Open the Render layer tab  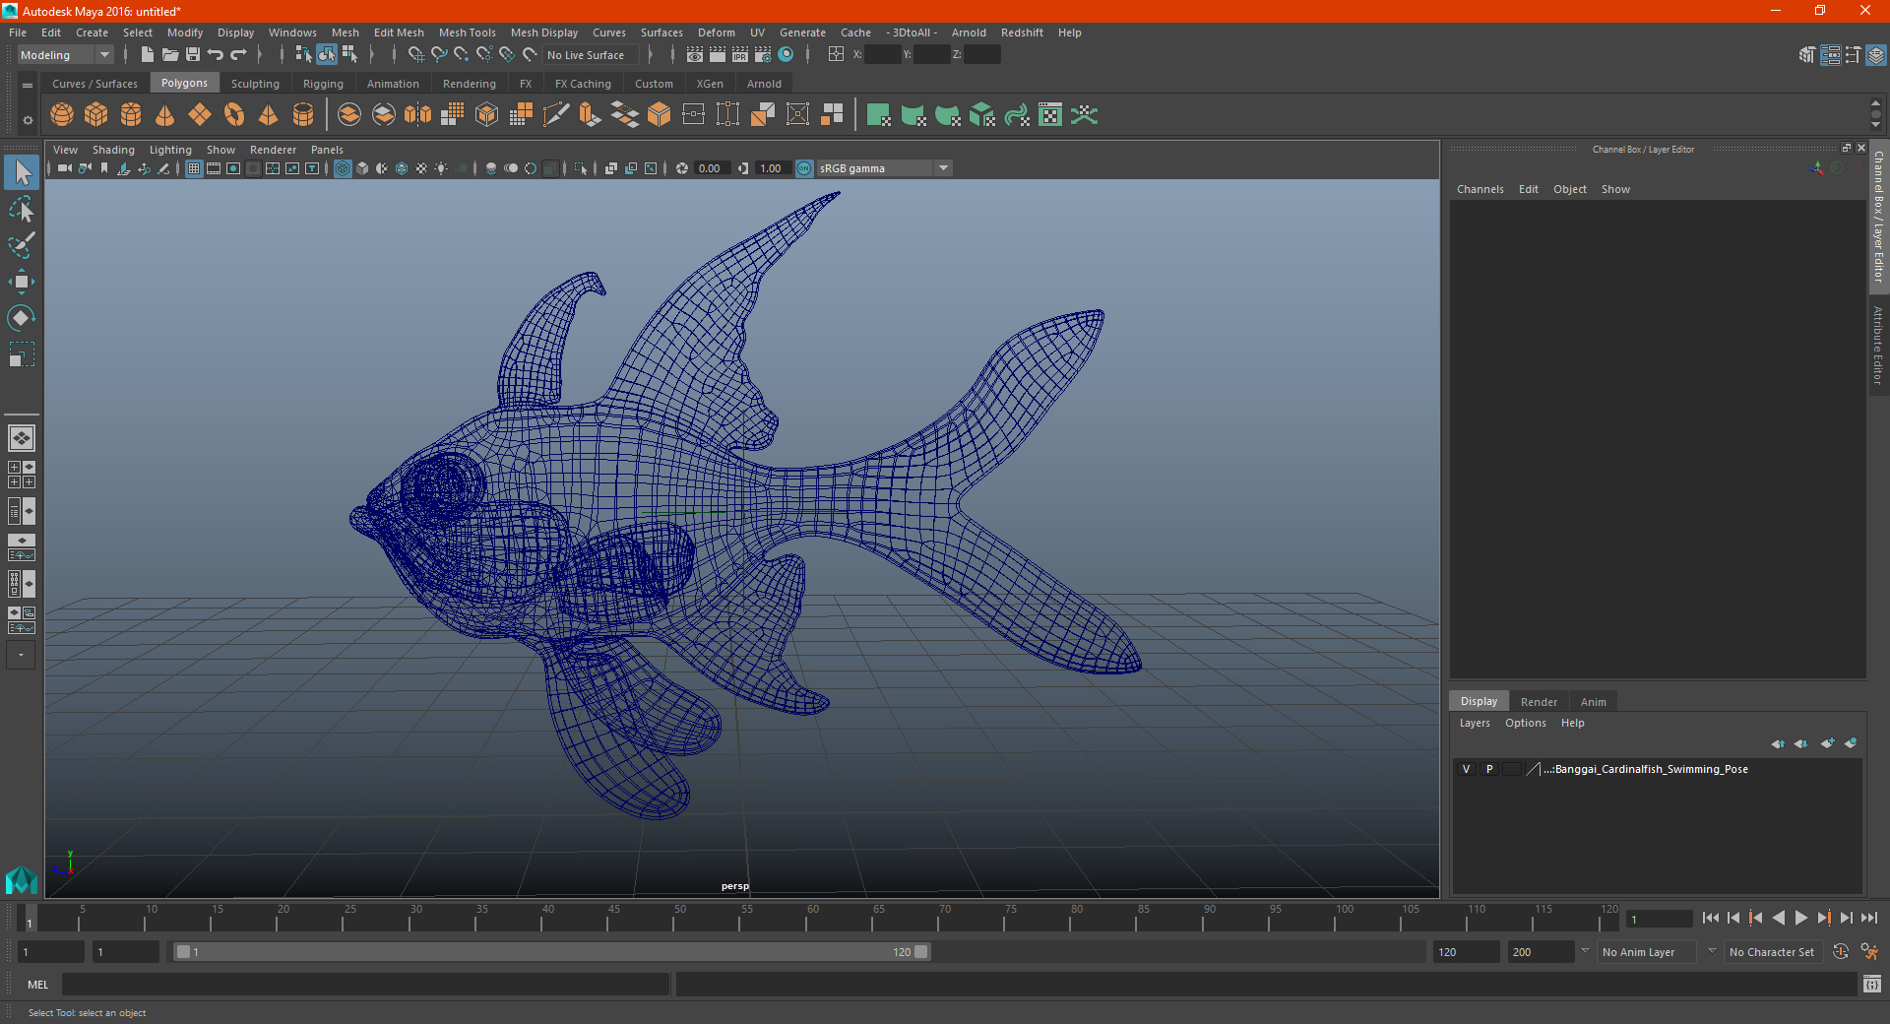tap(1539, 702)
